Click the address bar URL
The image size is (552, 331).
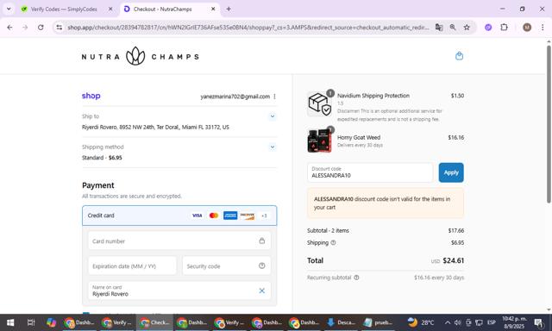[248, 27]
